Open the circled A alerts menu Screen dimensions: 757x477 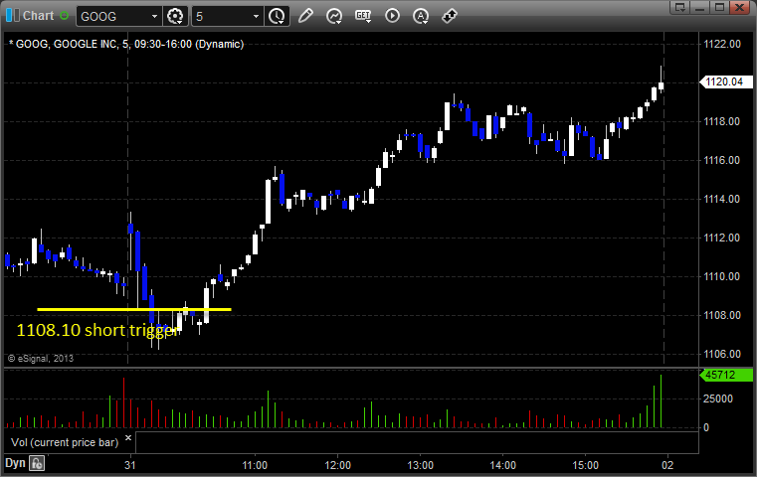421,16
